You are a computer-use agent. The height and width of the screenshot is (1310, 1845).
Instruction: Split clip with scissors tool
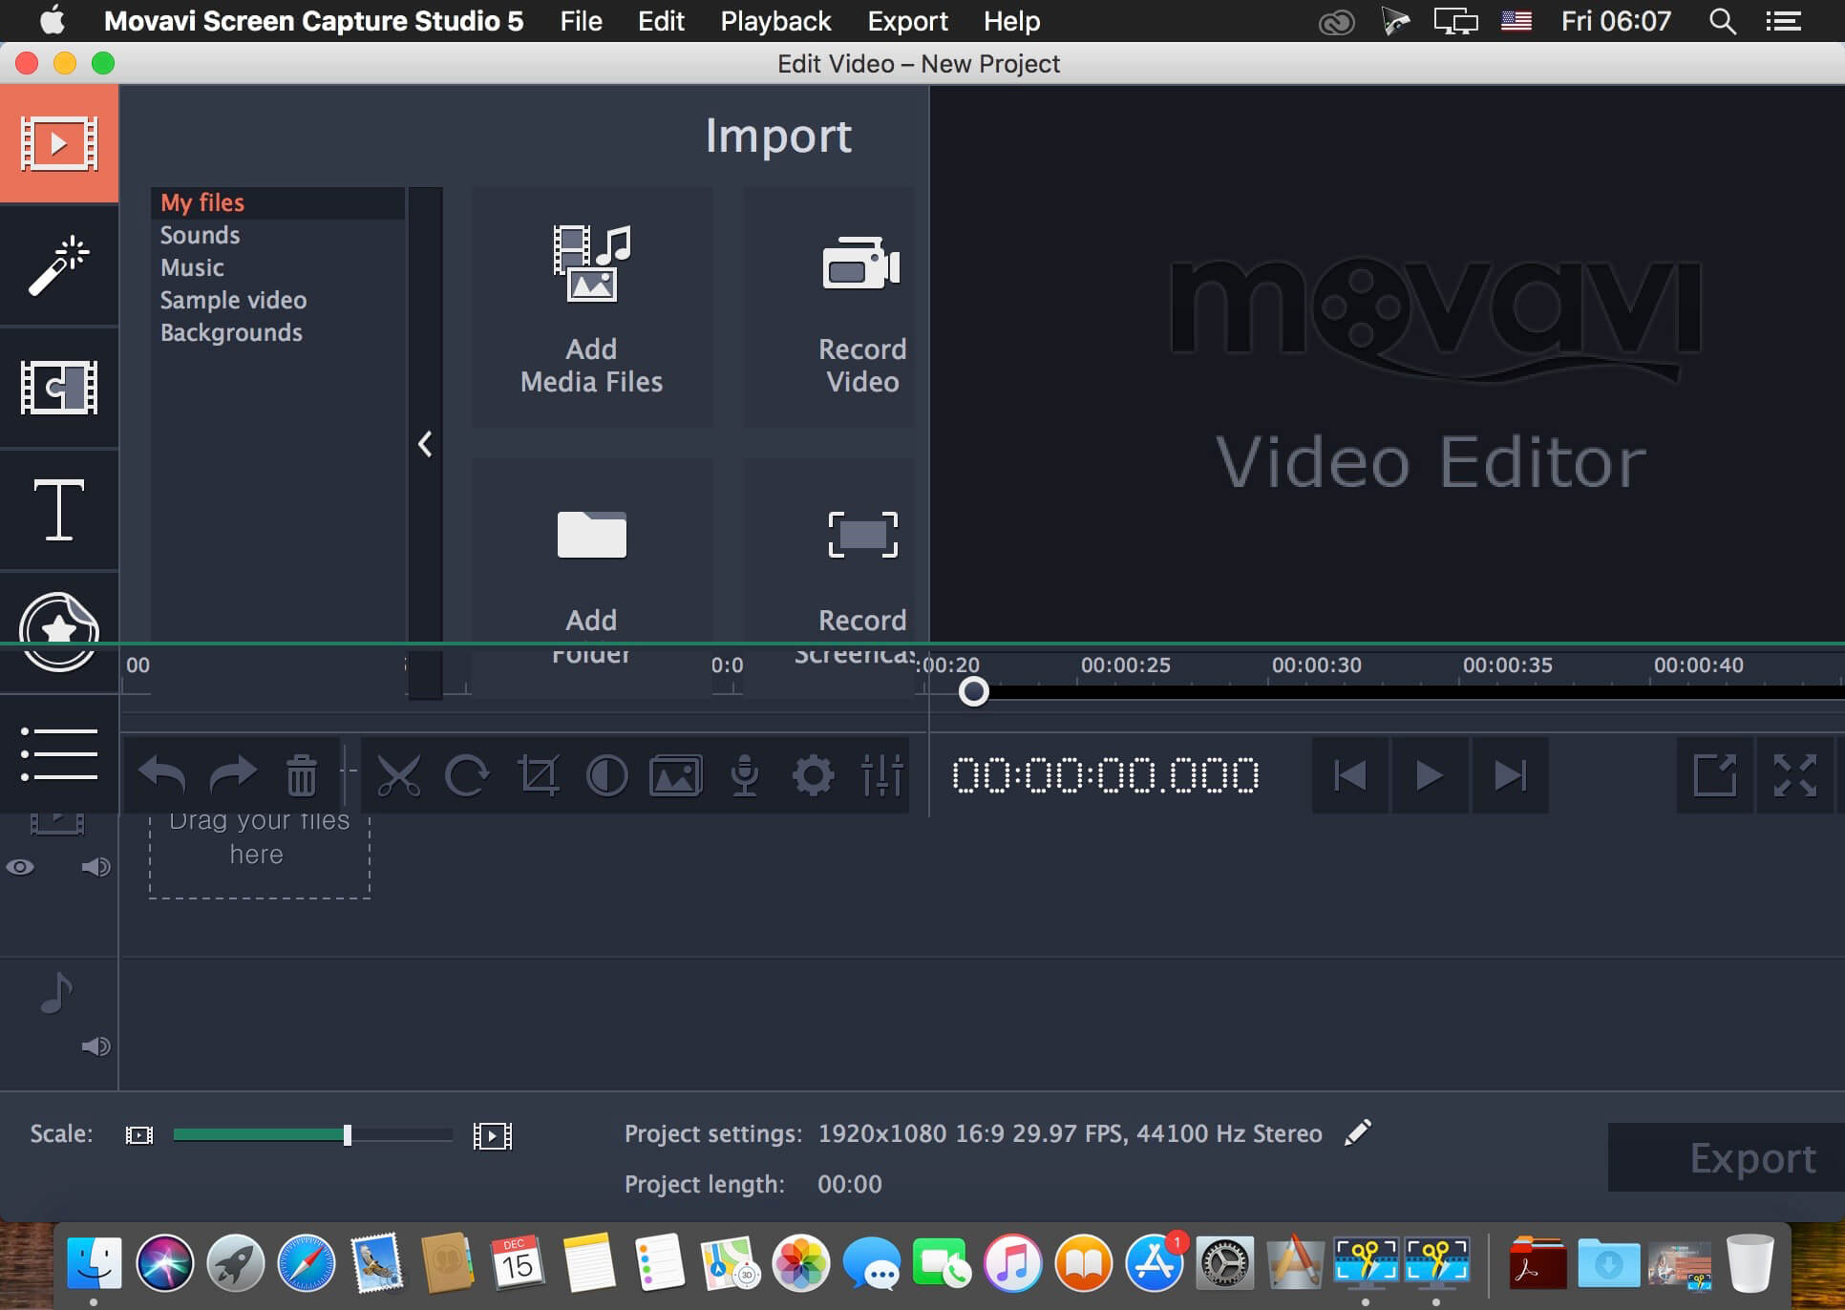tap(398, 775)
